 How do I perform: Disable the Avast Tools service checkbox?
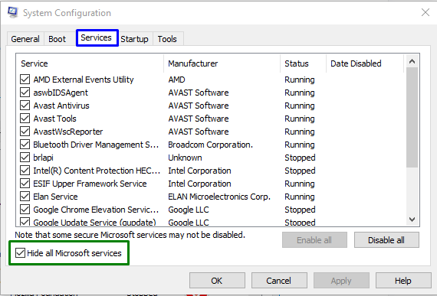click(x=25, y=119)
